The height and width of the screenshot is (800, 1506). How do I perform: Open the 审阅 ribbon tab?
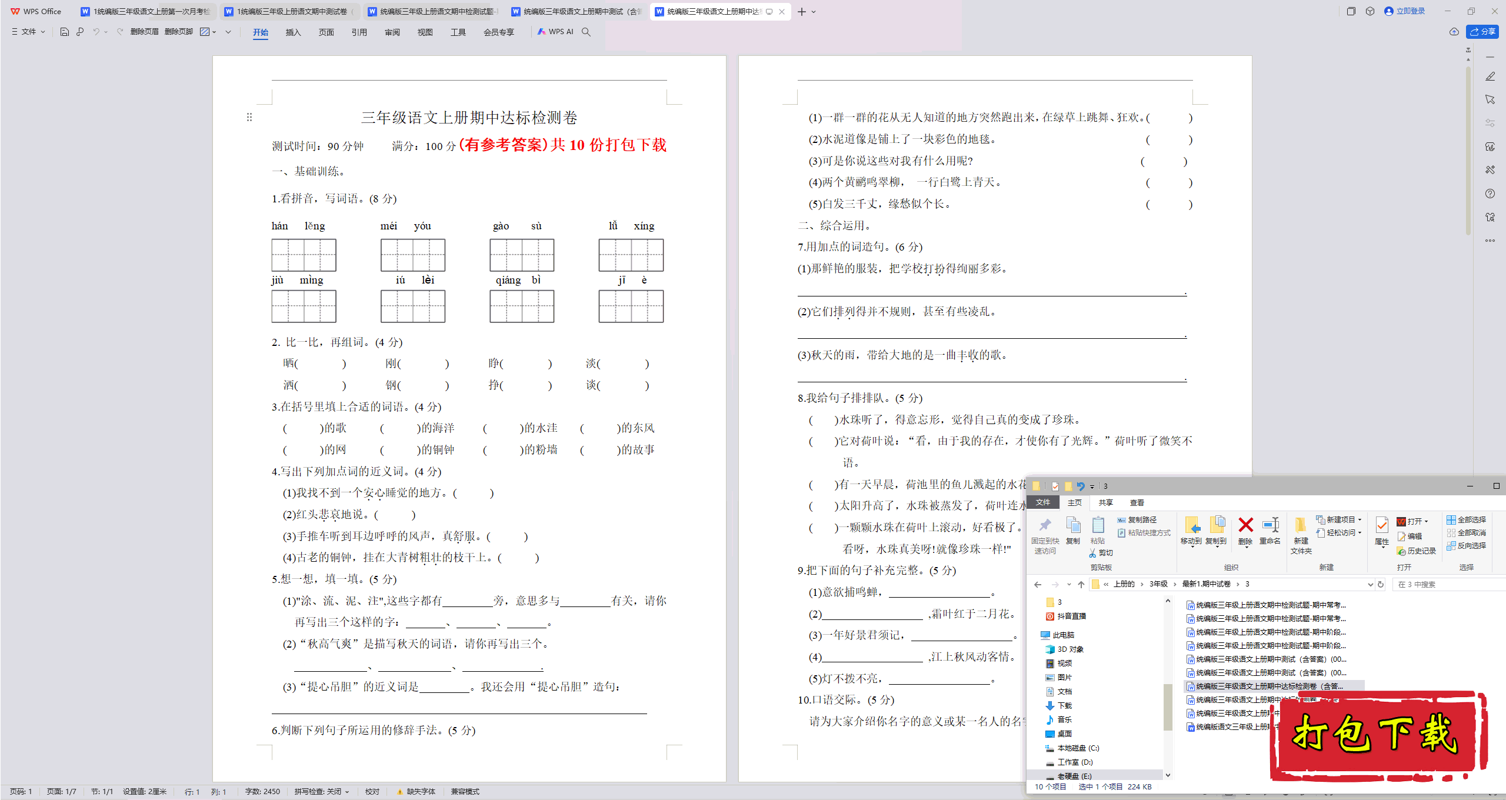click(392, 32)
